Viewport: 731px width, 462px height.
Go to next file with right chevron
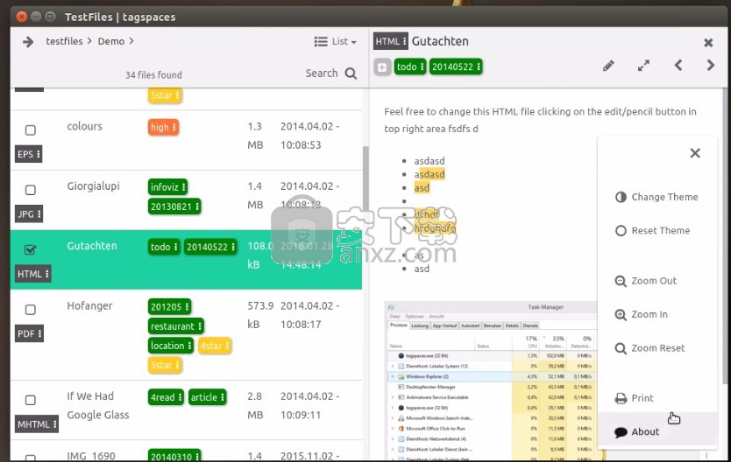tap(711, 65)
